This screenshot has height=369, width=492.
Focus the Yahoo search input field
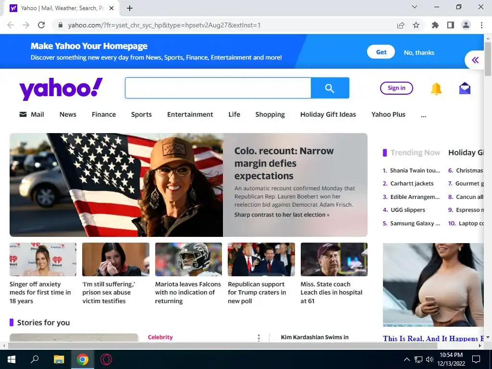point(218,88)
